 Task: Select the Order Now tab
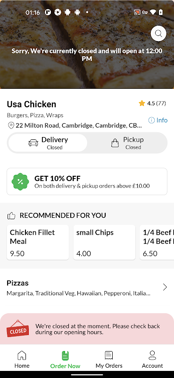click(65, 360)
